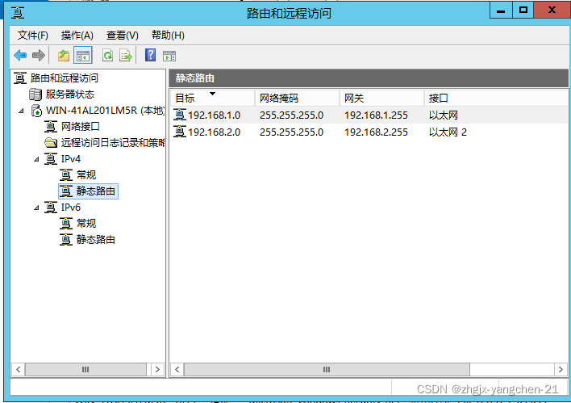571x403 pixels.
Task: Select 常规 under IPv6
Action: point(86,224)
